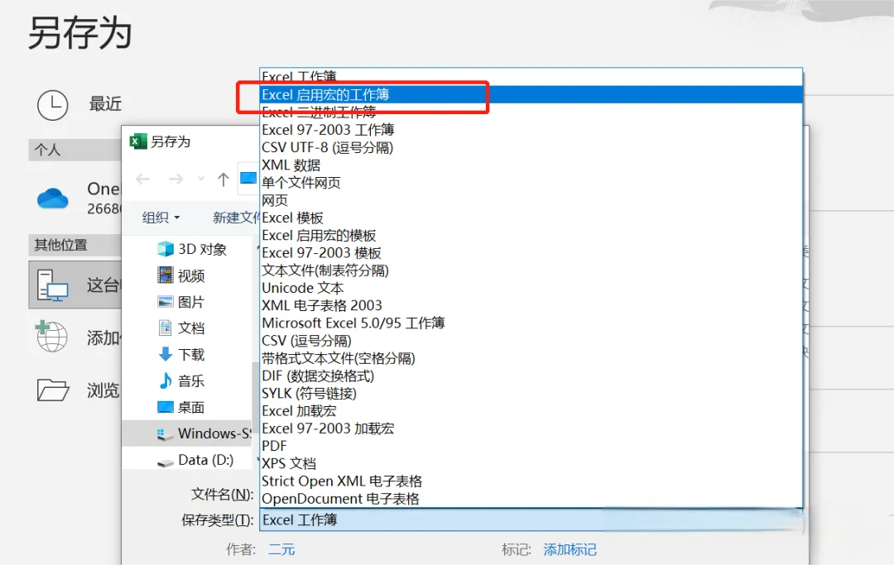Open the 音乐 folder in tree
This screenshot has width=894, height=565.
click(180, 381)
